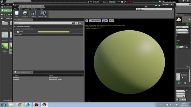Click the Details search magnifier icon
Viewport: 191px width, 107px height.
73,23
